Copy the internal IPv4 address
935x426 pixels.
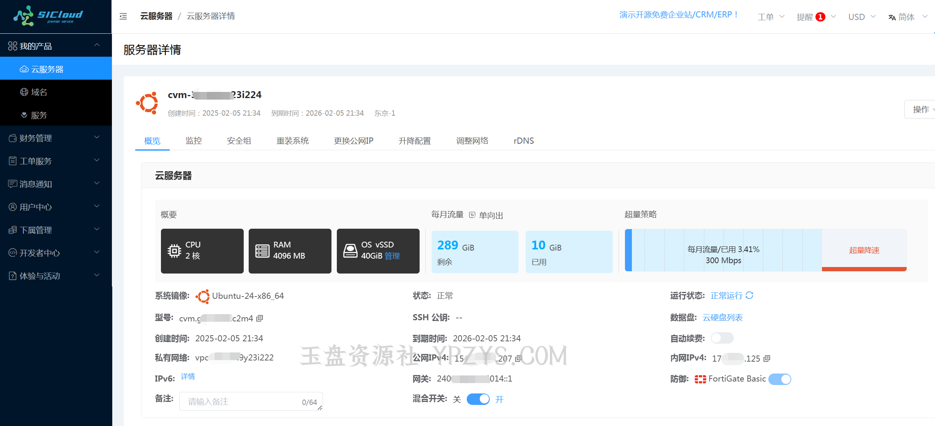[x=767, y=359]
